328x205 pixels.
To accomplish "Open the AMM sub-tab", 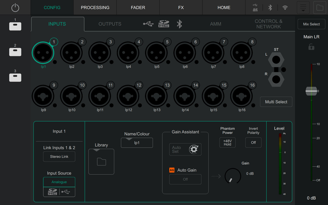I will click(216, 24).
